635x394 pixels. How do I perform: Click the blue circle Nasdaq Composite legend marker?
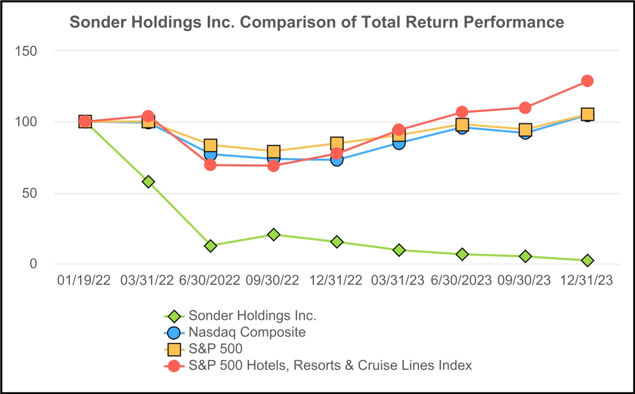coord(175,332)
